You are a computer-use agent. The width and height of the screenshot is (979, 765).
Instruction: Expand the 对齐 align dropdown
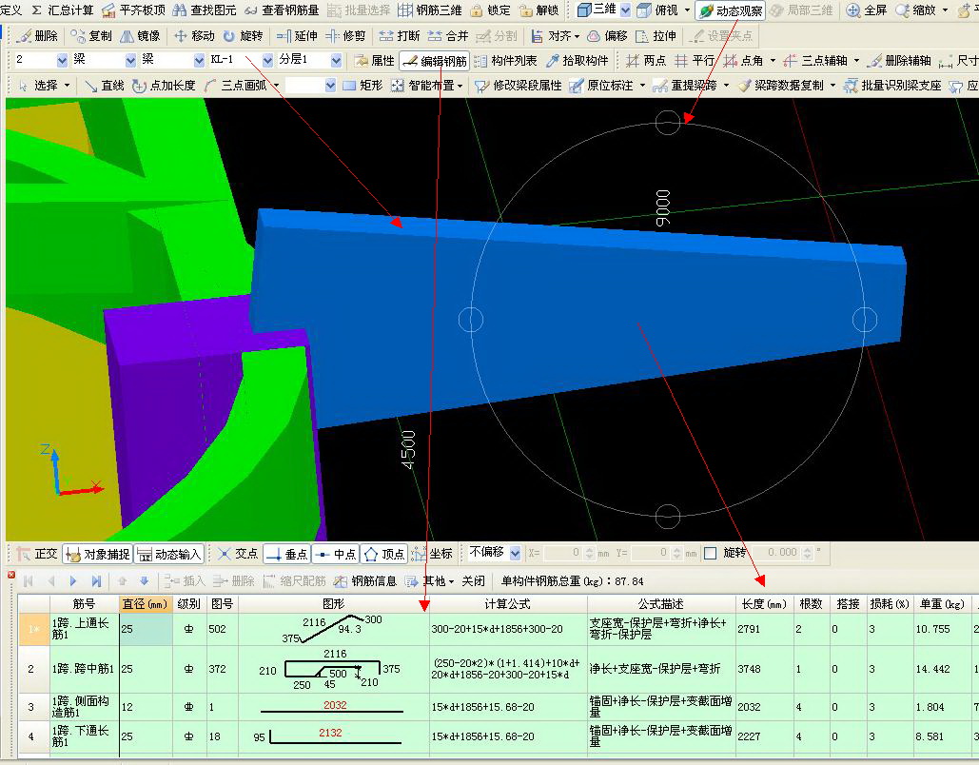pyautogui.click(x=577, y=35)
